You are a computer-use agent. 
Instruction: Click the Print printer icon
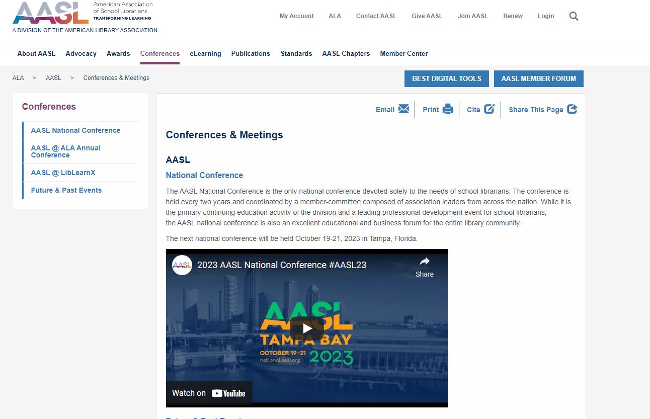point(448,109)
